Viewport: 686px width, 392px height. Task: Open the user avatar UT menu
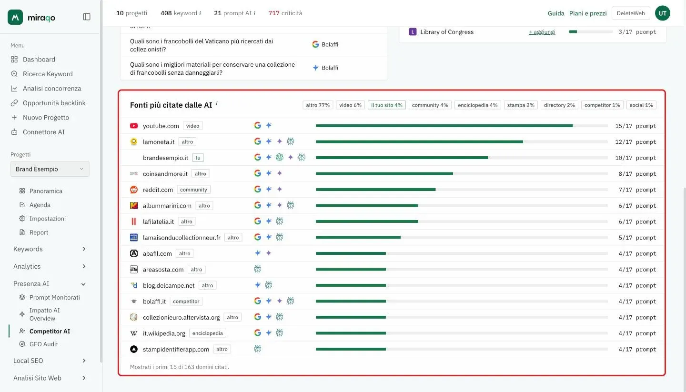(663, 13)
